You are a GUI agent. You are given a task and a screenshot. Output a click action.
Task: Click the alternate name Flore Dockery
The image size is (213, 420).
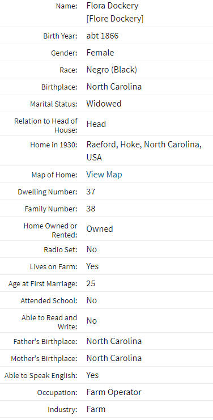(115, 19)
